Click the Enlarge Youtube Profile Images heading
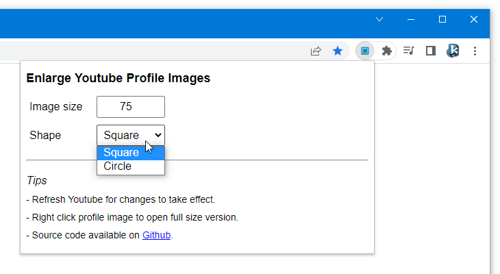 118,78
